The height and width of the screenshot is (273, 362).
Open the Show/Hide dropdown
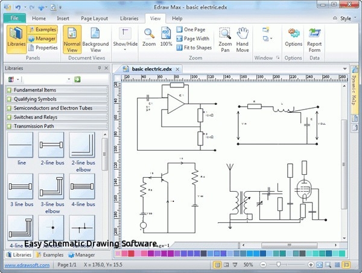tap(125, 37)
